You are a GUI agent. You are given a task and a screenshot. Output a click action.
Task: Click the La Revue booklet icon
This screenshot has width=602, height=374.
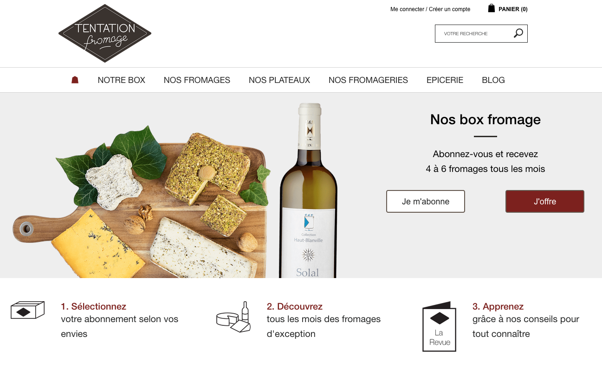coord(439,327)
